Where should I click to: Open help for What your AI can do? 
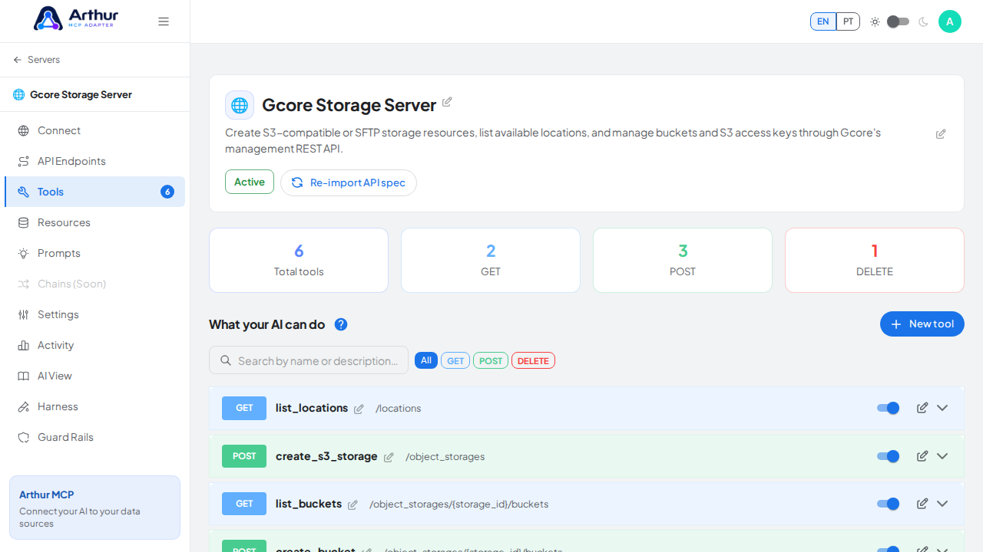click(341, 324)
